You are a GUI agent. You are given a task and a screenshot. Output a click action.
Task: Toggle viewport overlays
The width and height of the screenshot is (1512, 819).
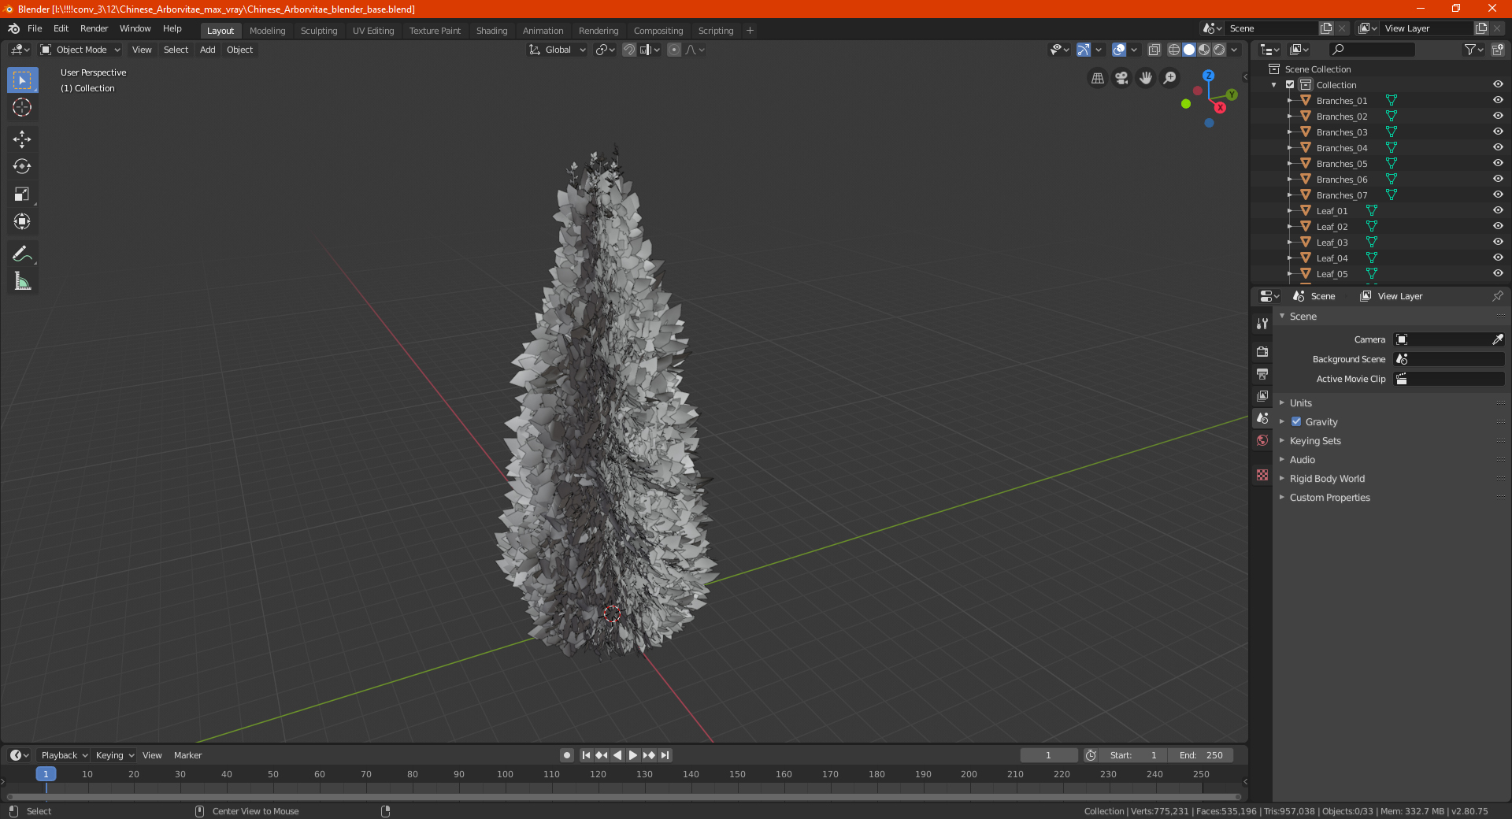tap(1119, 50)
